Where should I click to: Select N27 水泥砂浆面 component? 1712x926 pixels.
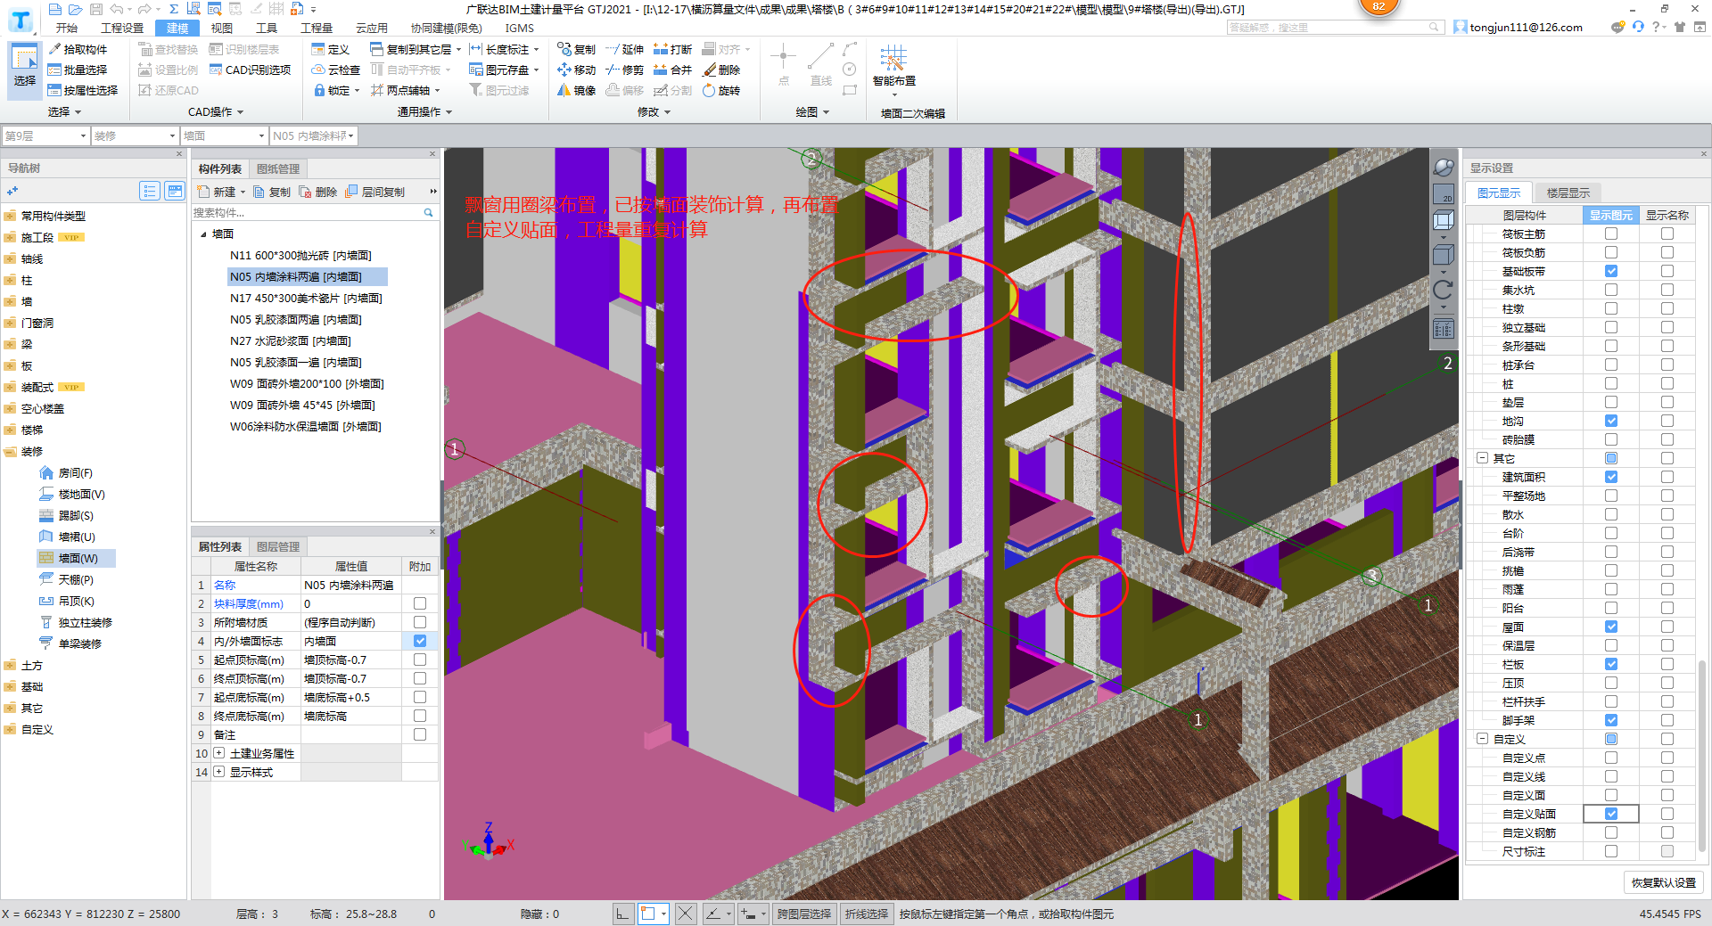291,340
